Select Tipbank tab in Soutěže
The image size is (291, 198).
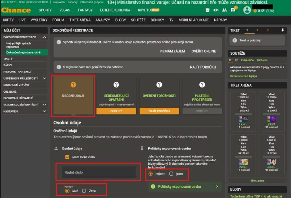[262, 60]
